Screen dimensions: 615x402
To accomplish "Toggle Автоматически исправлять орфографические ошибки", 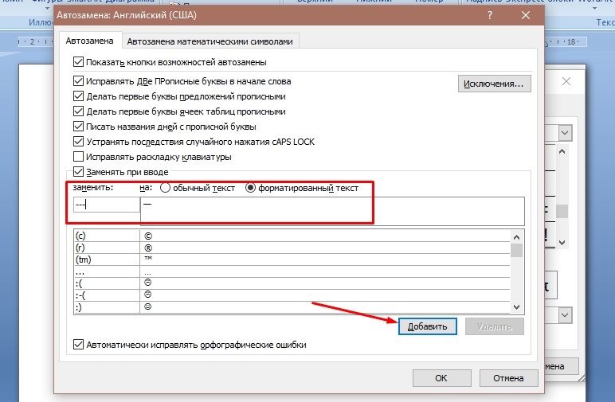I will pos(78,345).
